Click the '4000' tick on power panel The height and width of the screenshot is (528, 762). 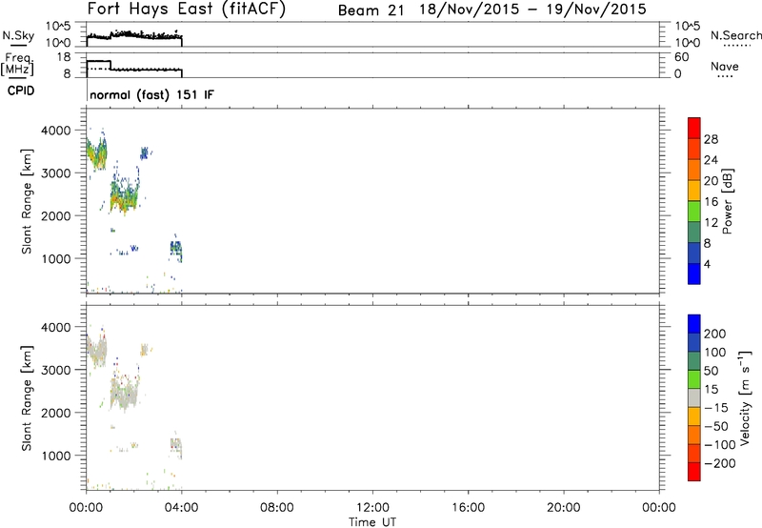tap(56, 131)
